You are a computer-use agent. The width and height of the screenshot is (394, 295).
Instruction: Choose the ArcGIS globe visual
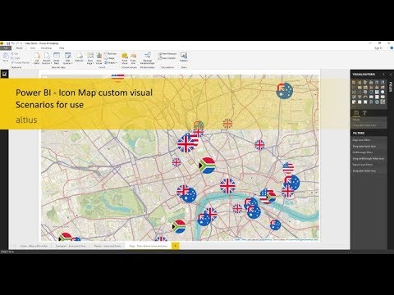click(377, 102)
